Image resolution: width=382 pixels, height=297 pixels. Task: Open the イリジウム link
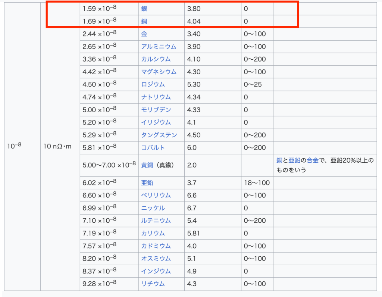click(156, 122)
